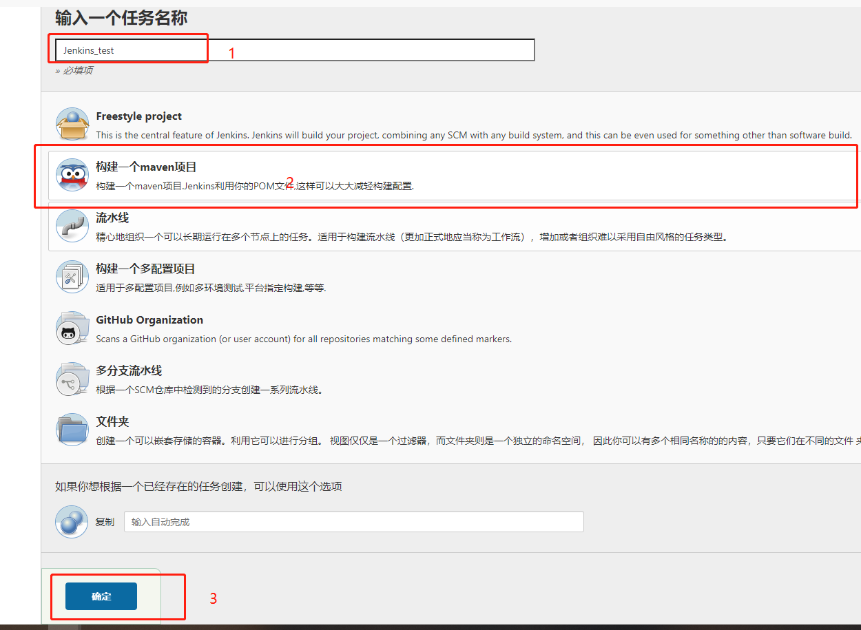Screen dimensions: 861x630
Task: Choose the maven project owl icon
Action: click(x=72, y=176)
